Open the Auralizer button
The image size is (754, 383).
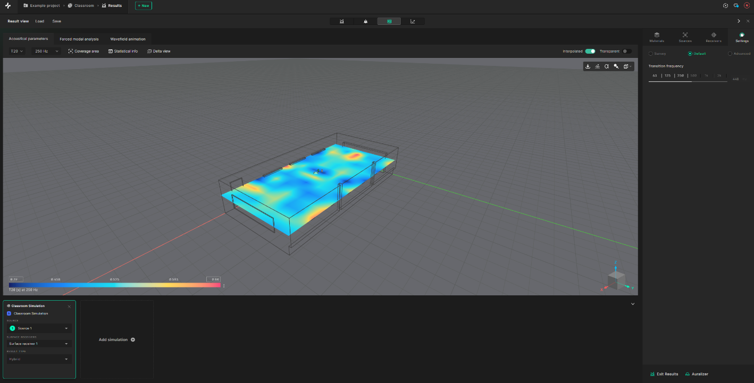697,374
